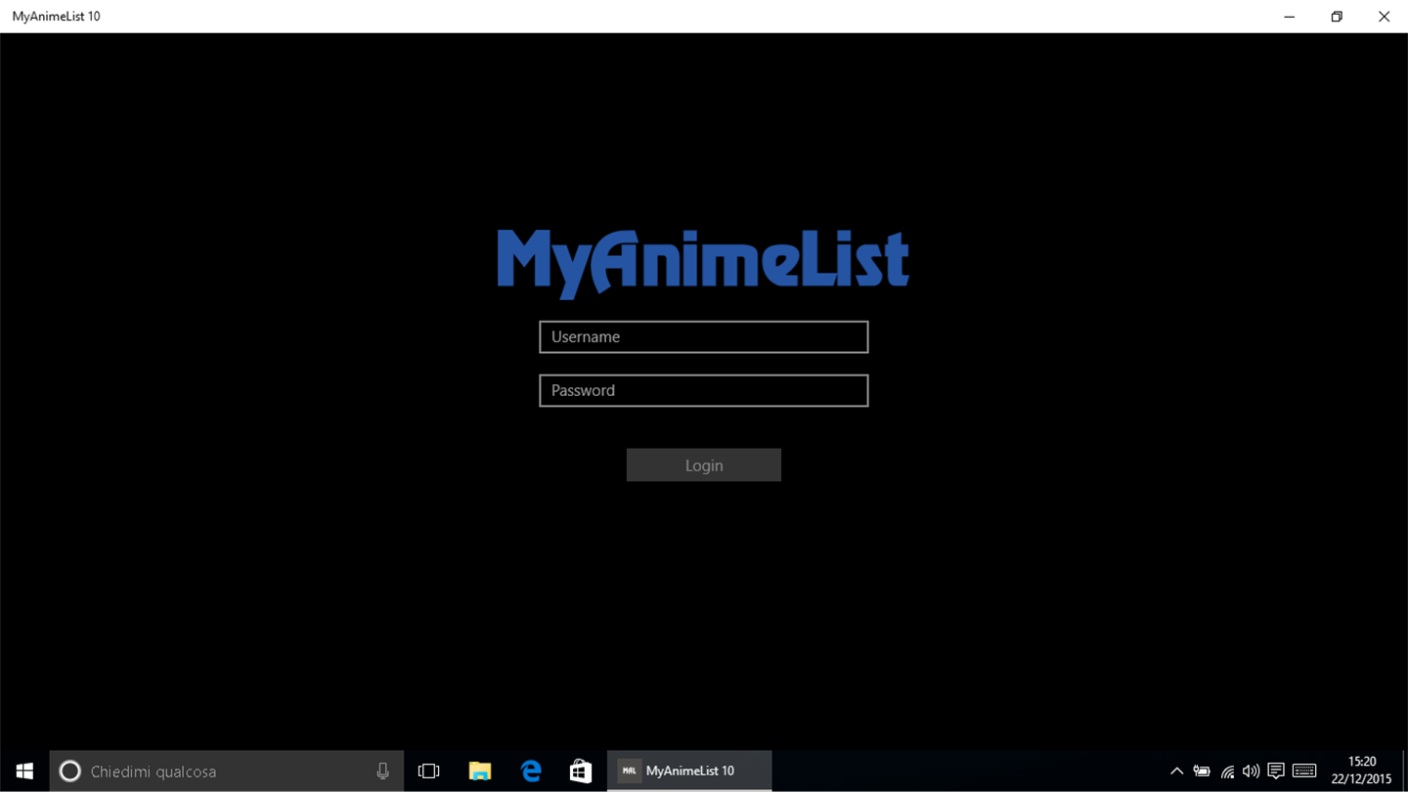The height and width of the screenshot is (792, 1408).
Task: Click the Cortana circle icon
Action: (69, 771)
